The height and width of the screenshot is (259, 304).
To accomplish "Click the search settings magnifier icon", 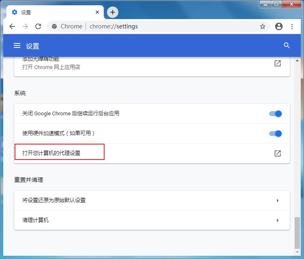I will tap(287, 45).
